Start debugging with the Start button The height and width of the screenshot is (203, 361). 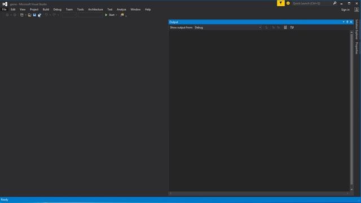[110, 15]
